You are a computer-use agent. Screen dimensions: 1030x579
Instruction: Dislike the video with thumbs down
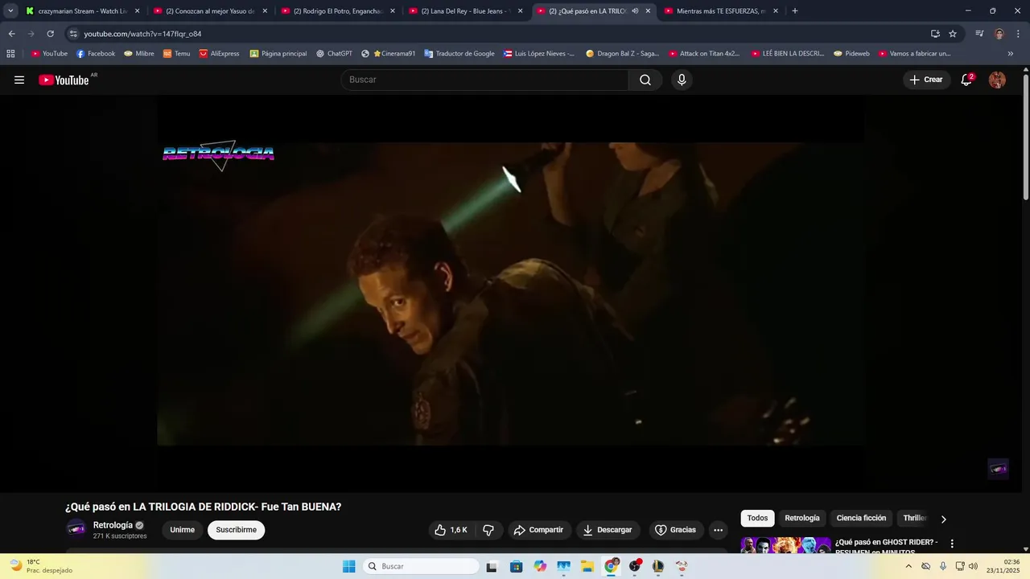[x=488, y=530]
